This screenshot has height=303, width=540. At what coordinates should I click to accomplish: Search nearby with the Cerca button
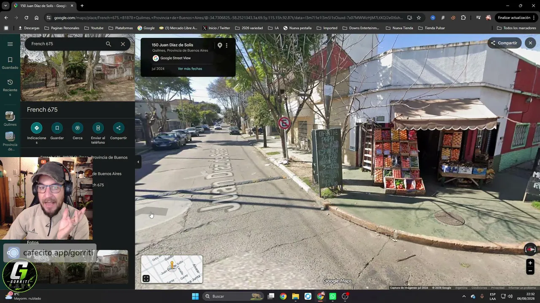[x=78, y=132]
